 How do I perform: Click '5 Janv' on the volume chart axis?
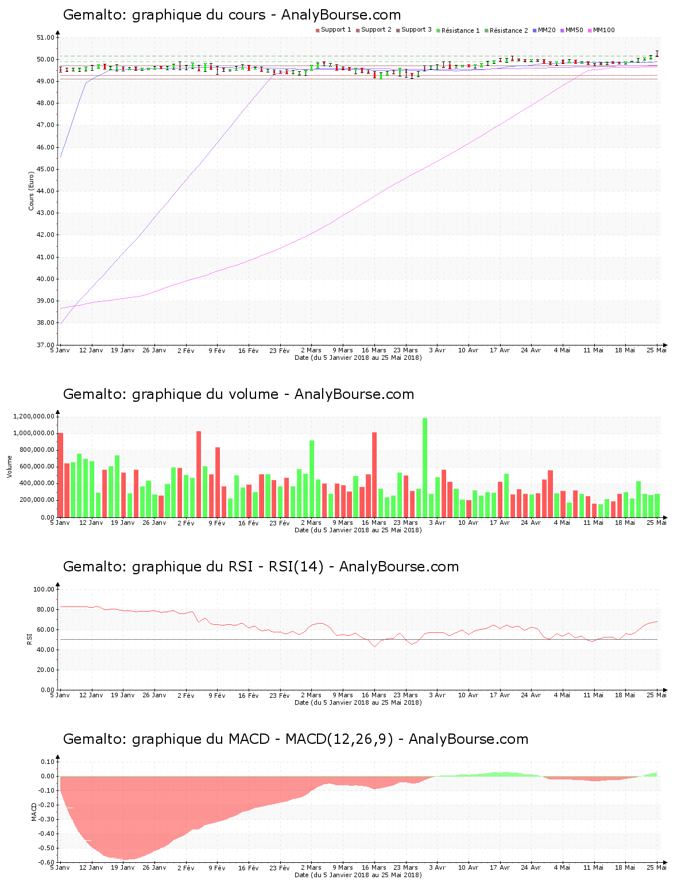tap(60, 523)
